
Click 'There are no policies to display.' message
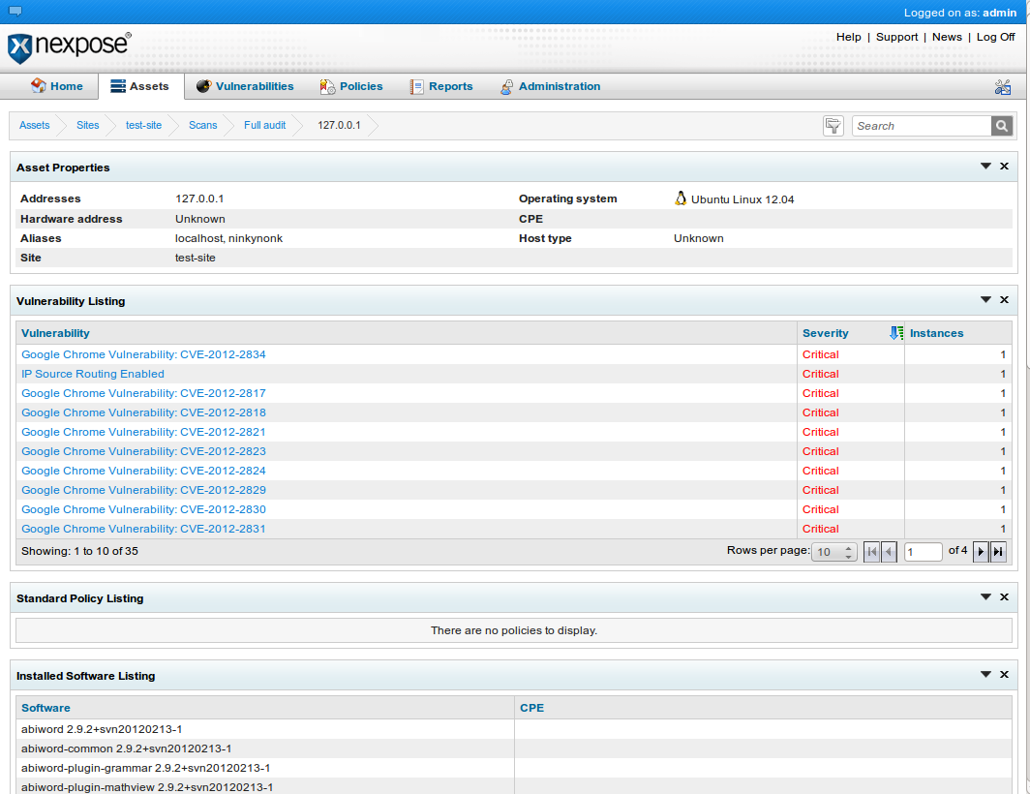click(x=514, y=630)
